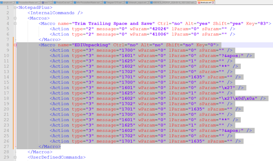
Task: Click line number 27 in the margin
Action: pyautogui.click(x=6, y=146)
